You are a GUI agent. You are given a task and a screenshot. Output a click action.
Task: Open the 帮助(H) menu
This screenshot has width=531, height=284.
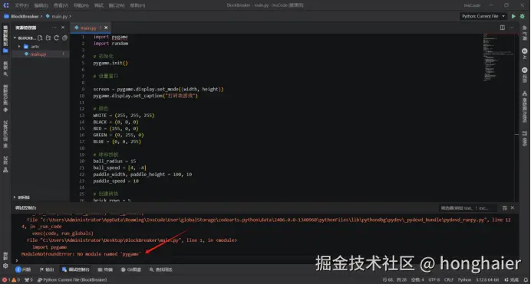[137, 5]
